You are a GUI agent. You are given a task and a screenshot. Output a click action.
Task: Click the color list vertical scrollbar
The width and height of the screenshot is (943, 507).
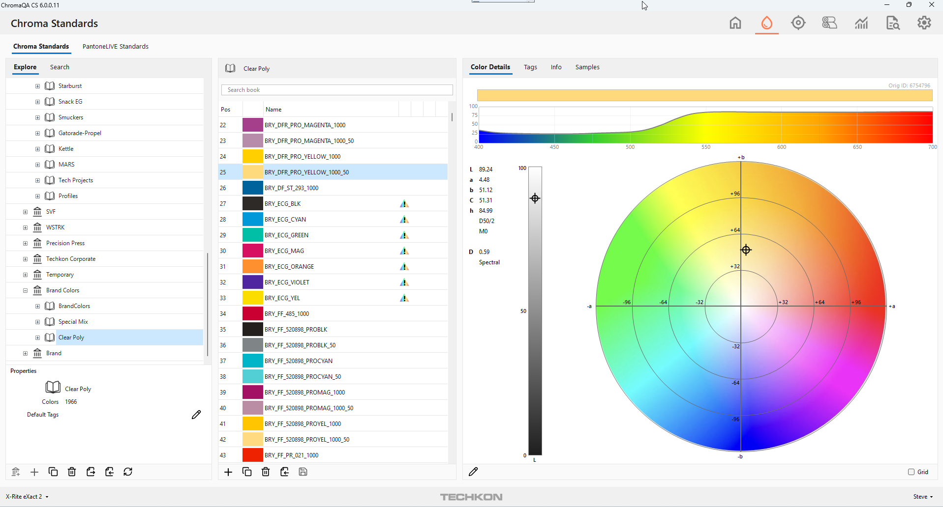pos(452,117)
